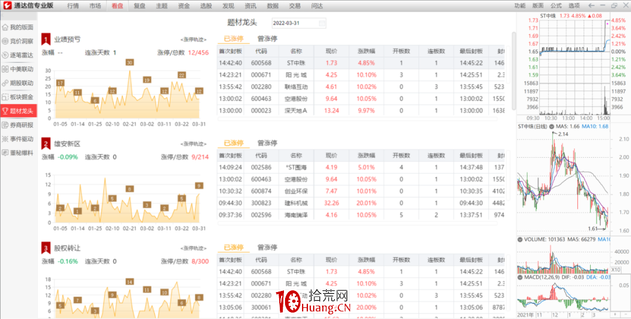This screenshot has width=631, height=319.
Task: Open the 资金 menu
Action: [184, 6]
